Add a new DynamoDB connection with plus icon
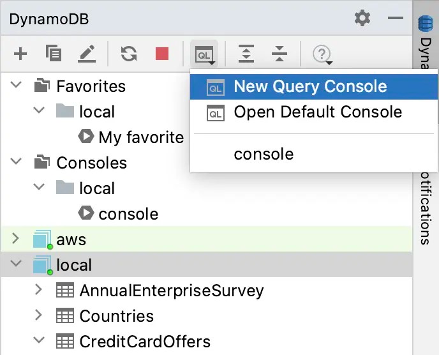This screenshot has height=355, width=439. click(x=20, y=54)
